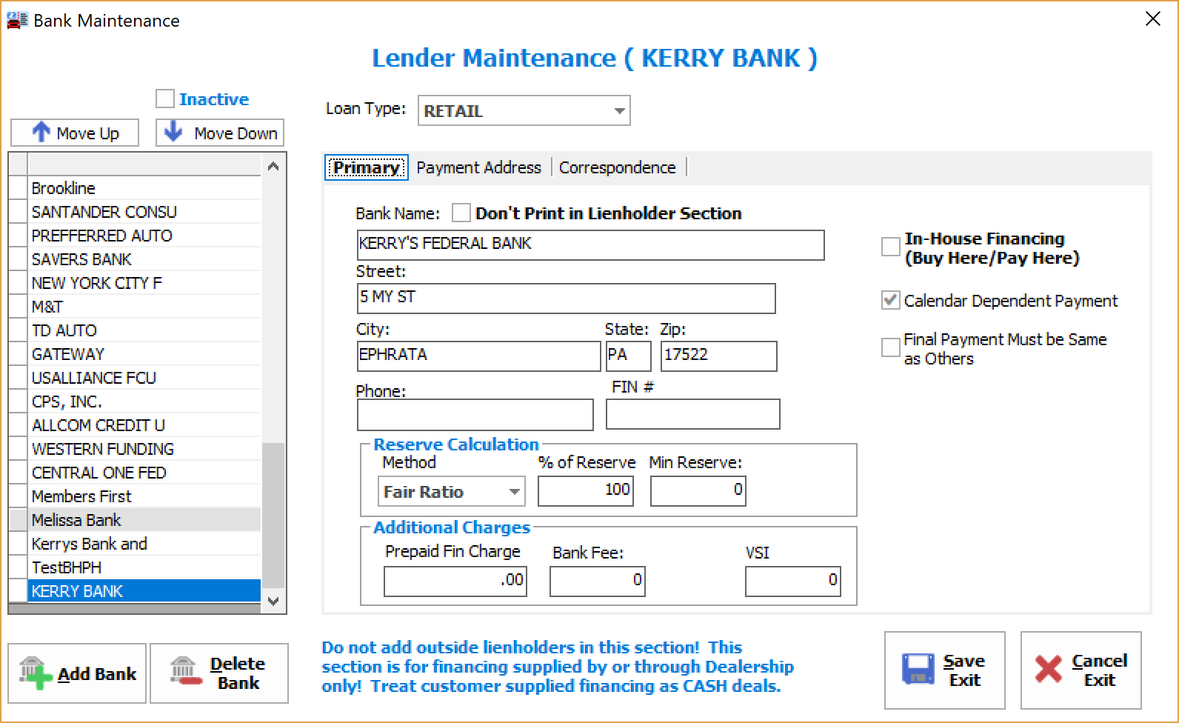
Task: Toggle In-House Financing checkbox
Action: pyautogui.click(x=890, y=247)
